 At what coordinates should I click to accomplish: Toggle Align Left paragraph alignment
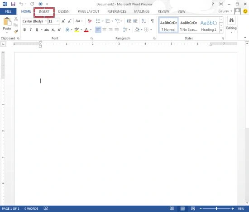click(x=98, y=29)
